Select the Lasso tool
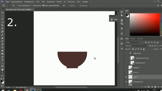This screenshot has height=91, width=162. pyautogui.click(x=2, y=19)
